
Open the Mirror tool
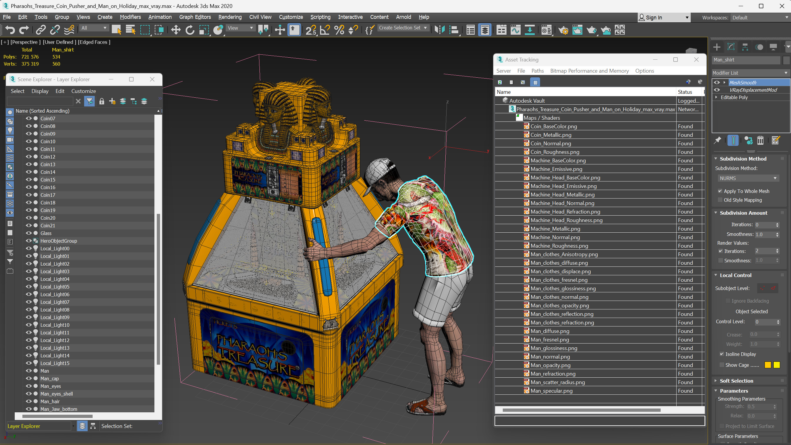[x=440, y=30]
